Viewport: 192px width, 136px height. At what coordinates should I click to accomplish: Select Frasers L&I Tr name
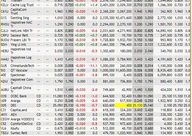click(x=21, y=40)
